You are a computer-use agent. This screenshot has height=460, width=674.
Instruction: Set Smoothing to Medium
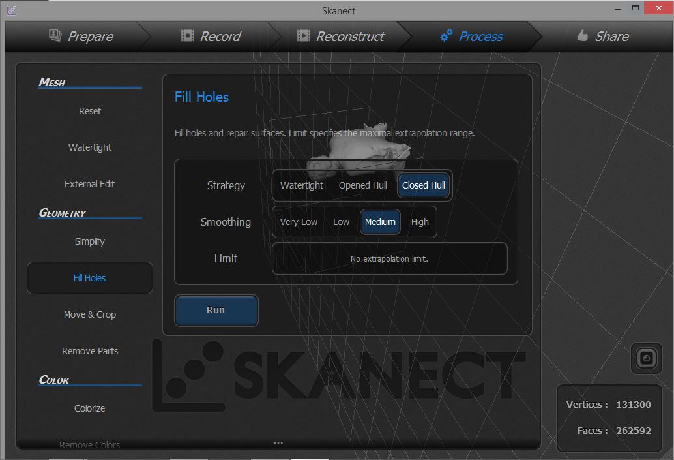[x=380, y=222]
